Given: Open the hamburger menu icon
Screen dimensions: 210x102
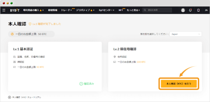Looking at the screenshot, I should click(4, 10).
